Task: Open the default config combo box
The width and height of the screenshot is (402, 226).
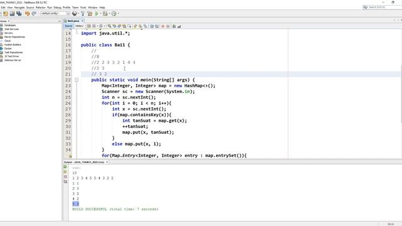Action: (x=55, y=13)
